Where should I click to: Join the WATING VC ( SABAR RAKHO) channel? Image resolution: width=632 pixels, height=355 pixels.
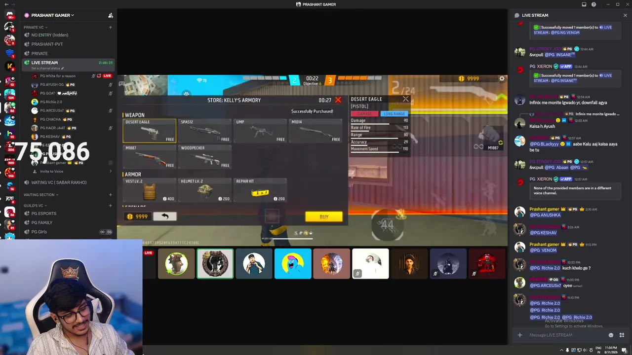point(68,182)
